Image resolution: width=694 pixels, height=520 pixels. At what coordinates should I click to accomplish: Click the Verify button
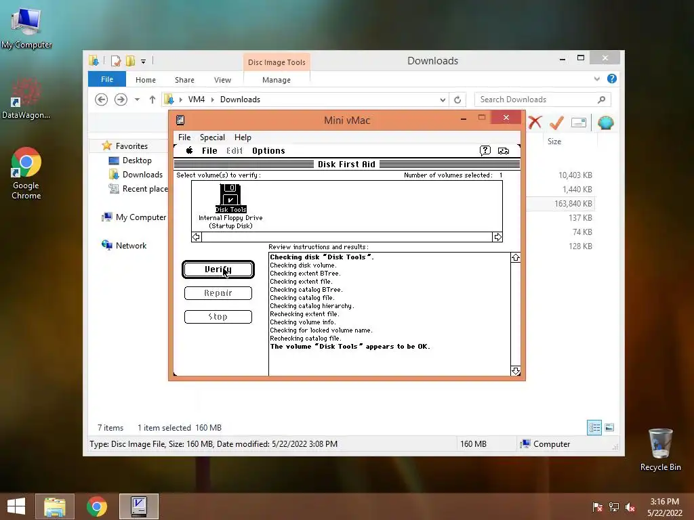click(x=218, y=269)
